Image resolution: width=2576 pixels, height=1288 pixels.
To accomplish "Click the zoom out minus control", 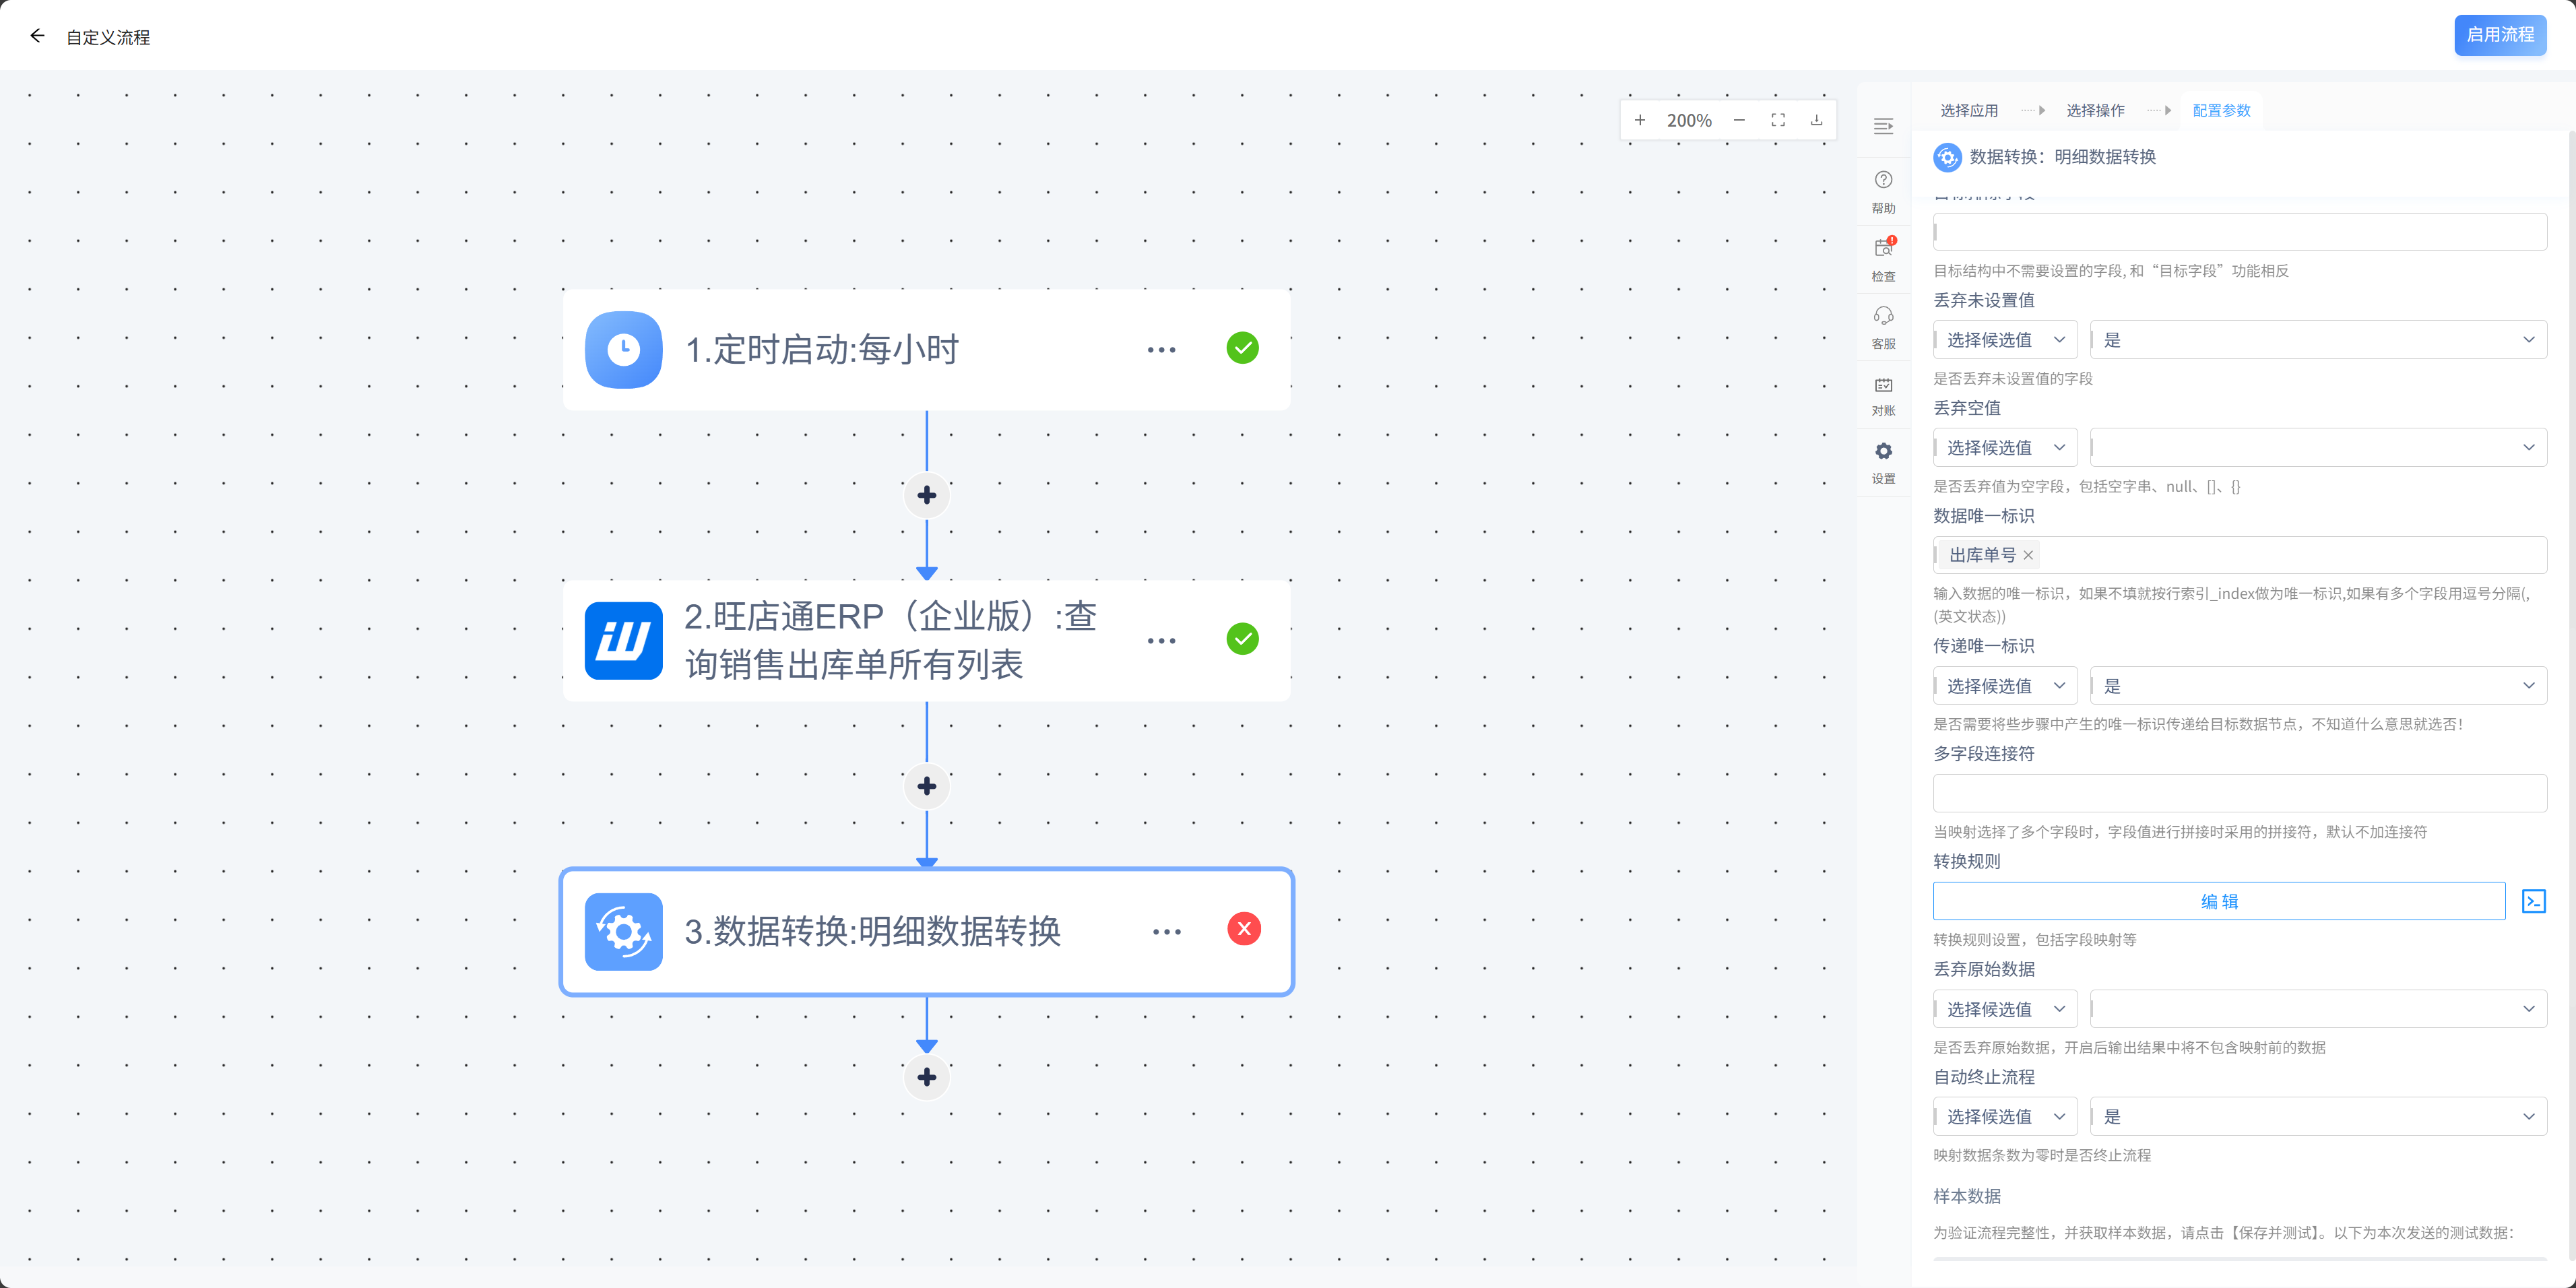I will click(1739, 120).
